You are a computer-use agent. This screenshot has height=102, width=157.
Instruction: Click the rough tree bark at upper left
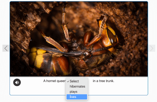25,20
